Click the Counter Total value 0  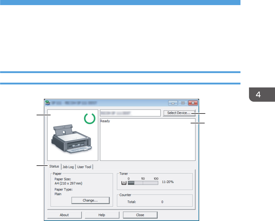[x=162, y=202]
